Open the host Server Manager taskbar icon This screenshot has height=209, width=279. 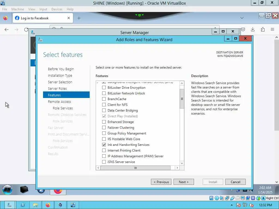9,205
